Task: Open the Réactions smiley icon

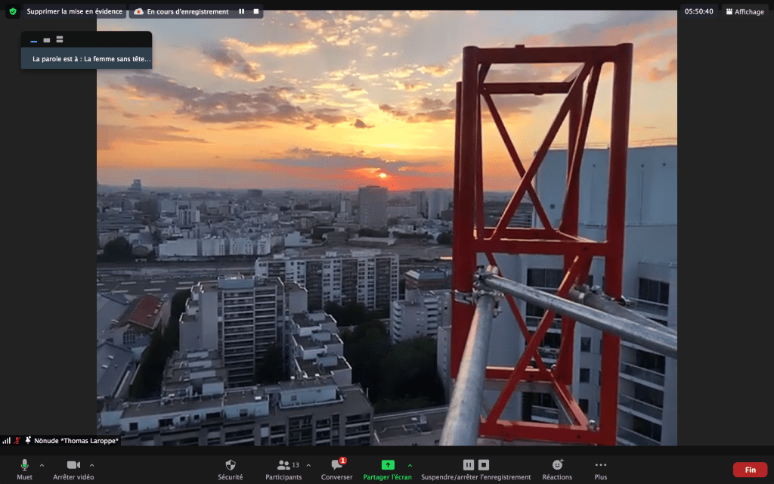Action: click(x=557, y=465)
